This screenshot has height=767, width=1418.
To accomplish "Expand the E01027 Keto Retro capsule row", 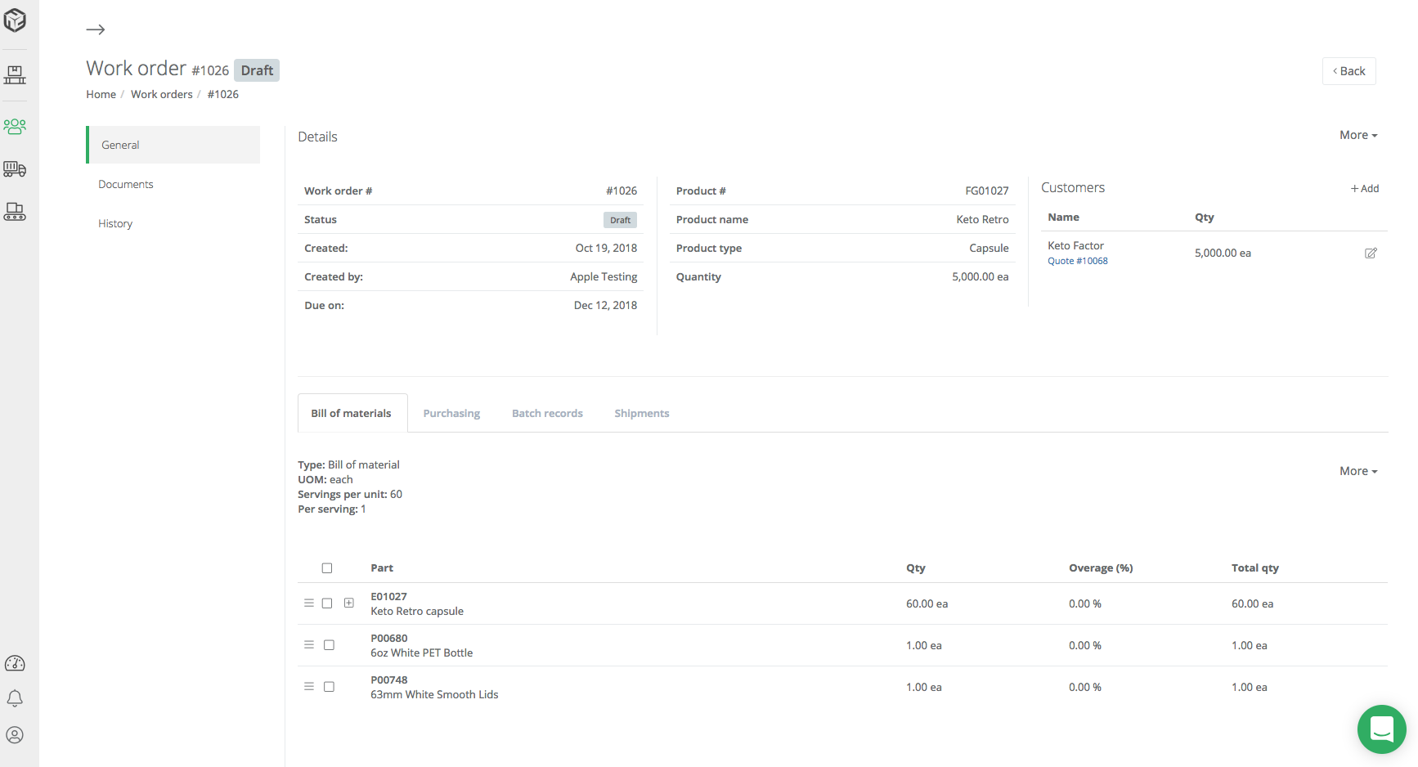I will (x=349, y=603).
